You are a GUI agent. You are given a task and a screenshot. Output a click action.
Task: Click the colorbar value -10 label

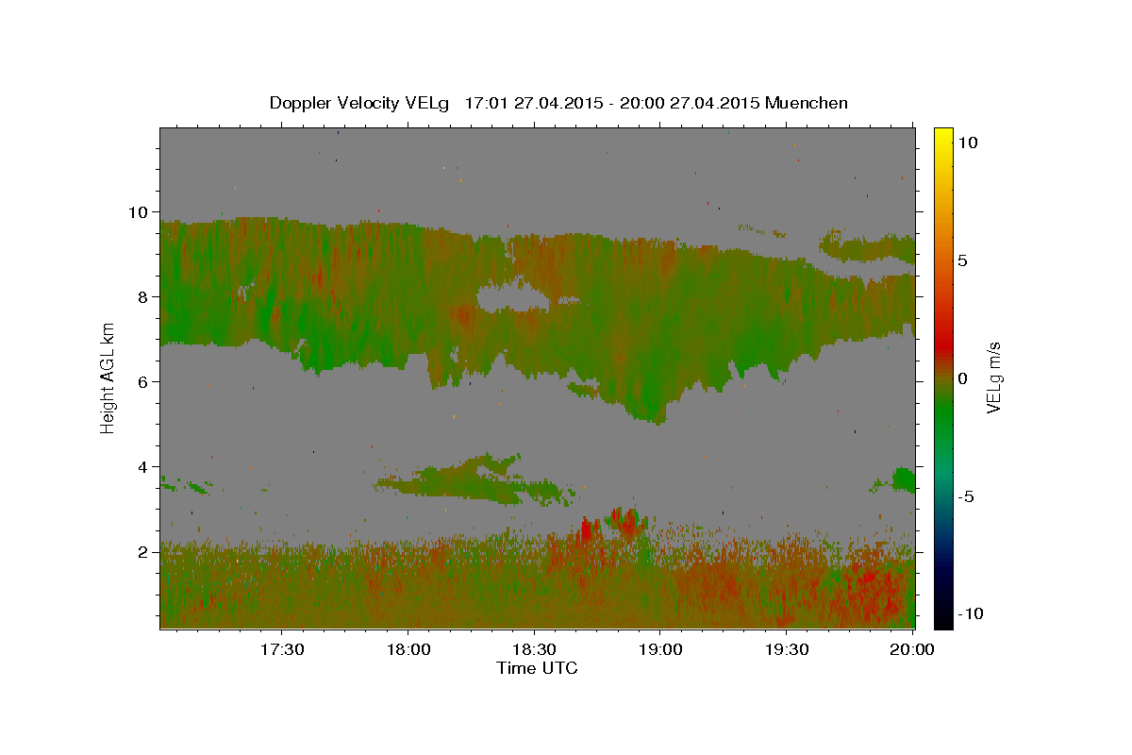[970, 613]
